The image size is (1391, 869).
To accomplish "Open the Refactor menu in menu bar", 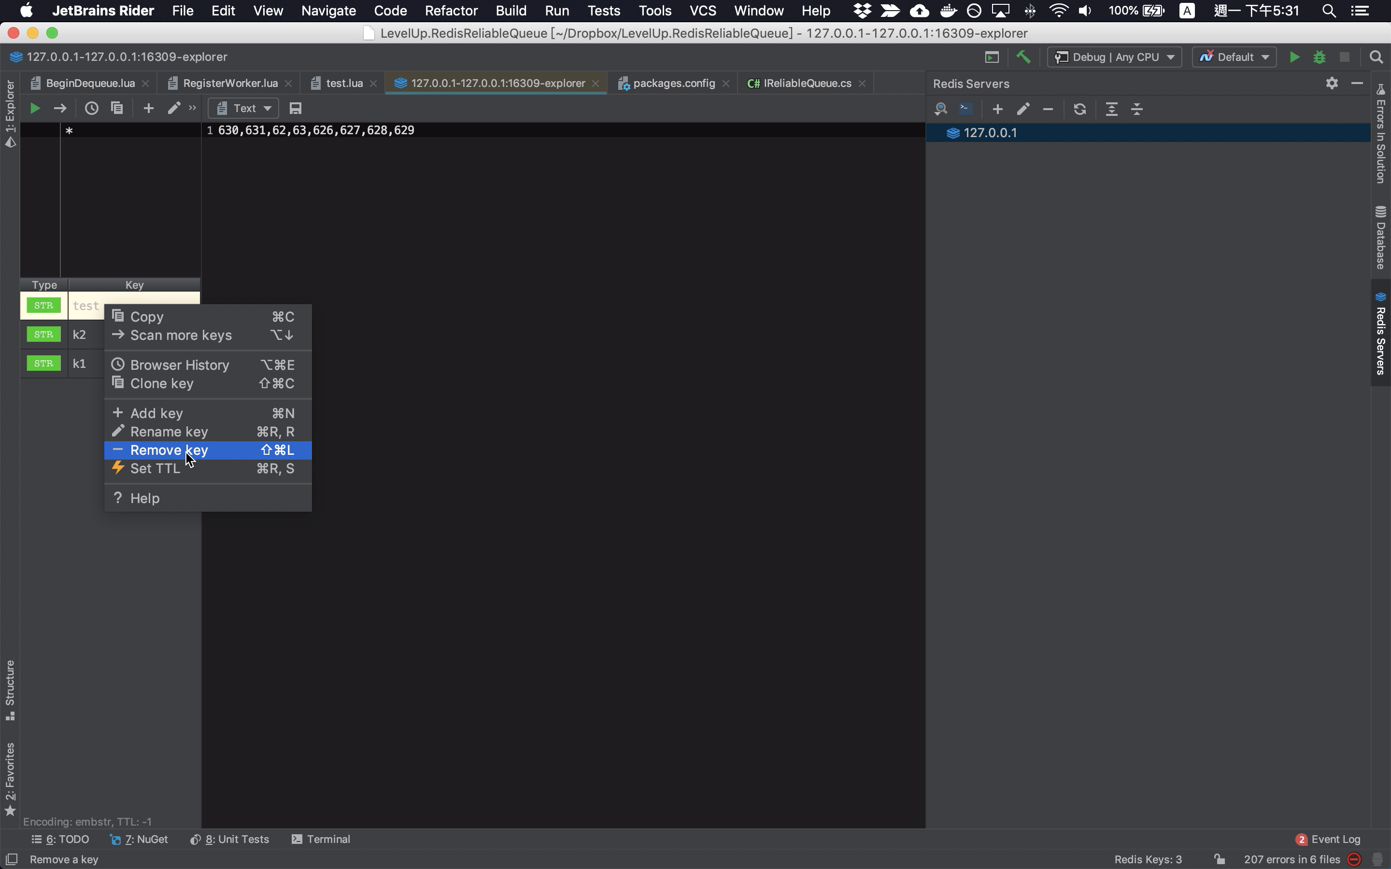I will pyautogui.click(x=451, y=10).
